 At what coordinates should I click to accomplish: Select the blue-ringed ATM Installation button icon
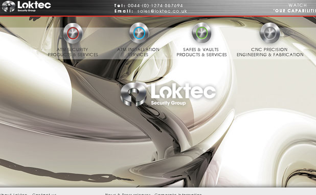(x=139, y=33)
